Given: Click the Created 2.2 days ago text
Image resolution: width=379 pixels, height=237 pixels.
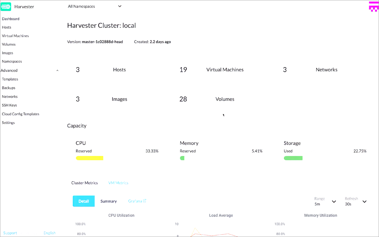Looking at the screenshot, I should [x=153, y=42].
